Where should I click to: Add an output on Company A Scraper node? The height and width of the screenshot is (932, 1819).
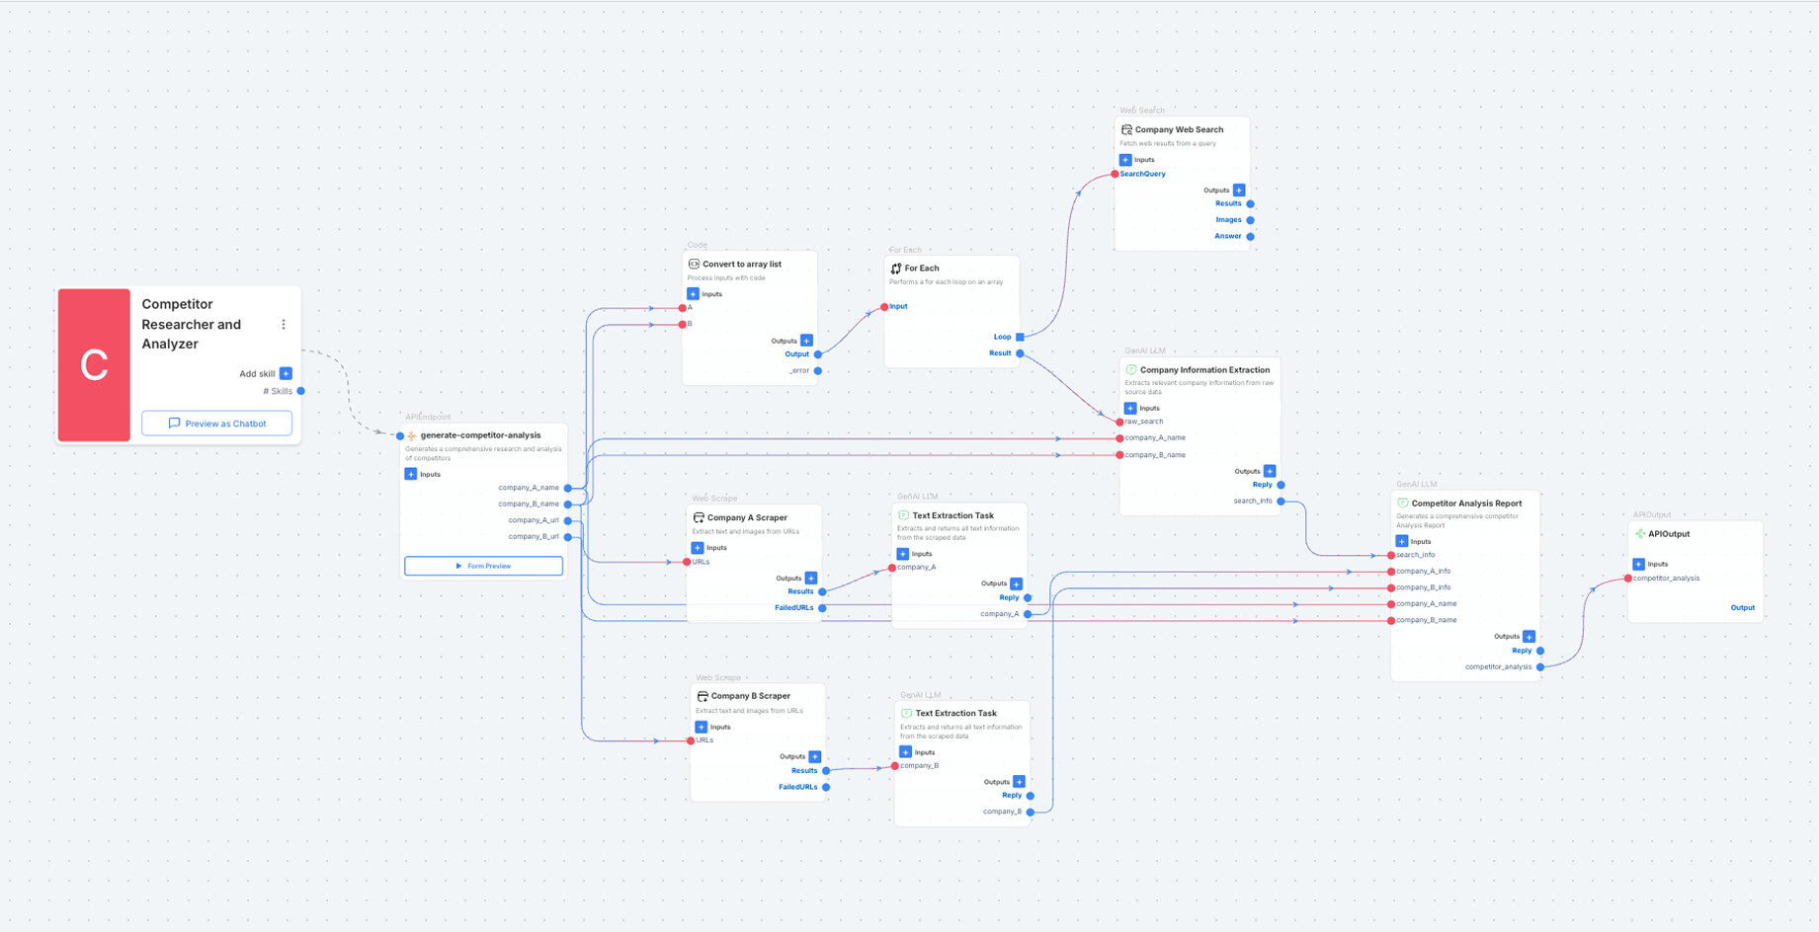811,578
